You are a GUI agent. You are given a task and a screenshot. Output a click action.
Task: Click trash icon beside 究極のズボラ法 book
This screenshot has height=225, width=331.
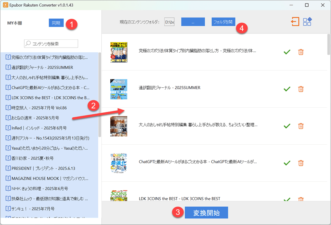(x=300, y=51)
